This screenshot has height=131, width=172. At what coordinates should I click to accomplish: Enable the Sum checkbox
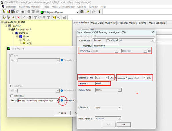click(x=12, y=56)
